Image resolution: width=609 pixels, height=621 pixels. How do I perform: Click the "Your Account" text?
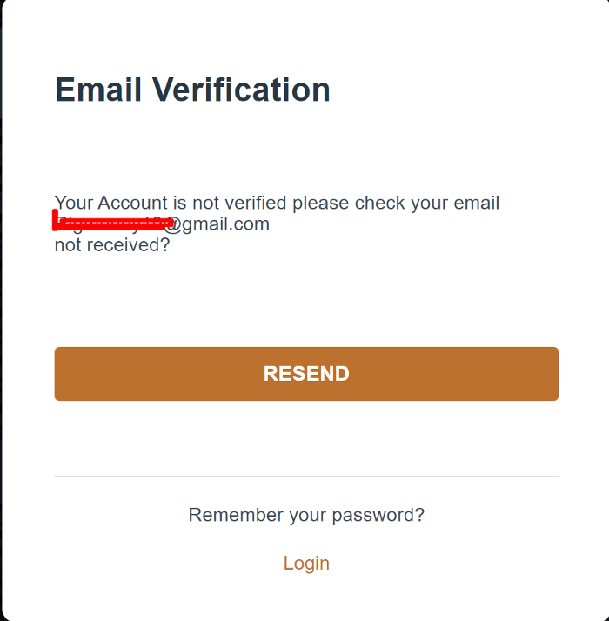click(x=110, y=204)
